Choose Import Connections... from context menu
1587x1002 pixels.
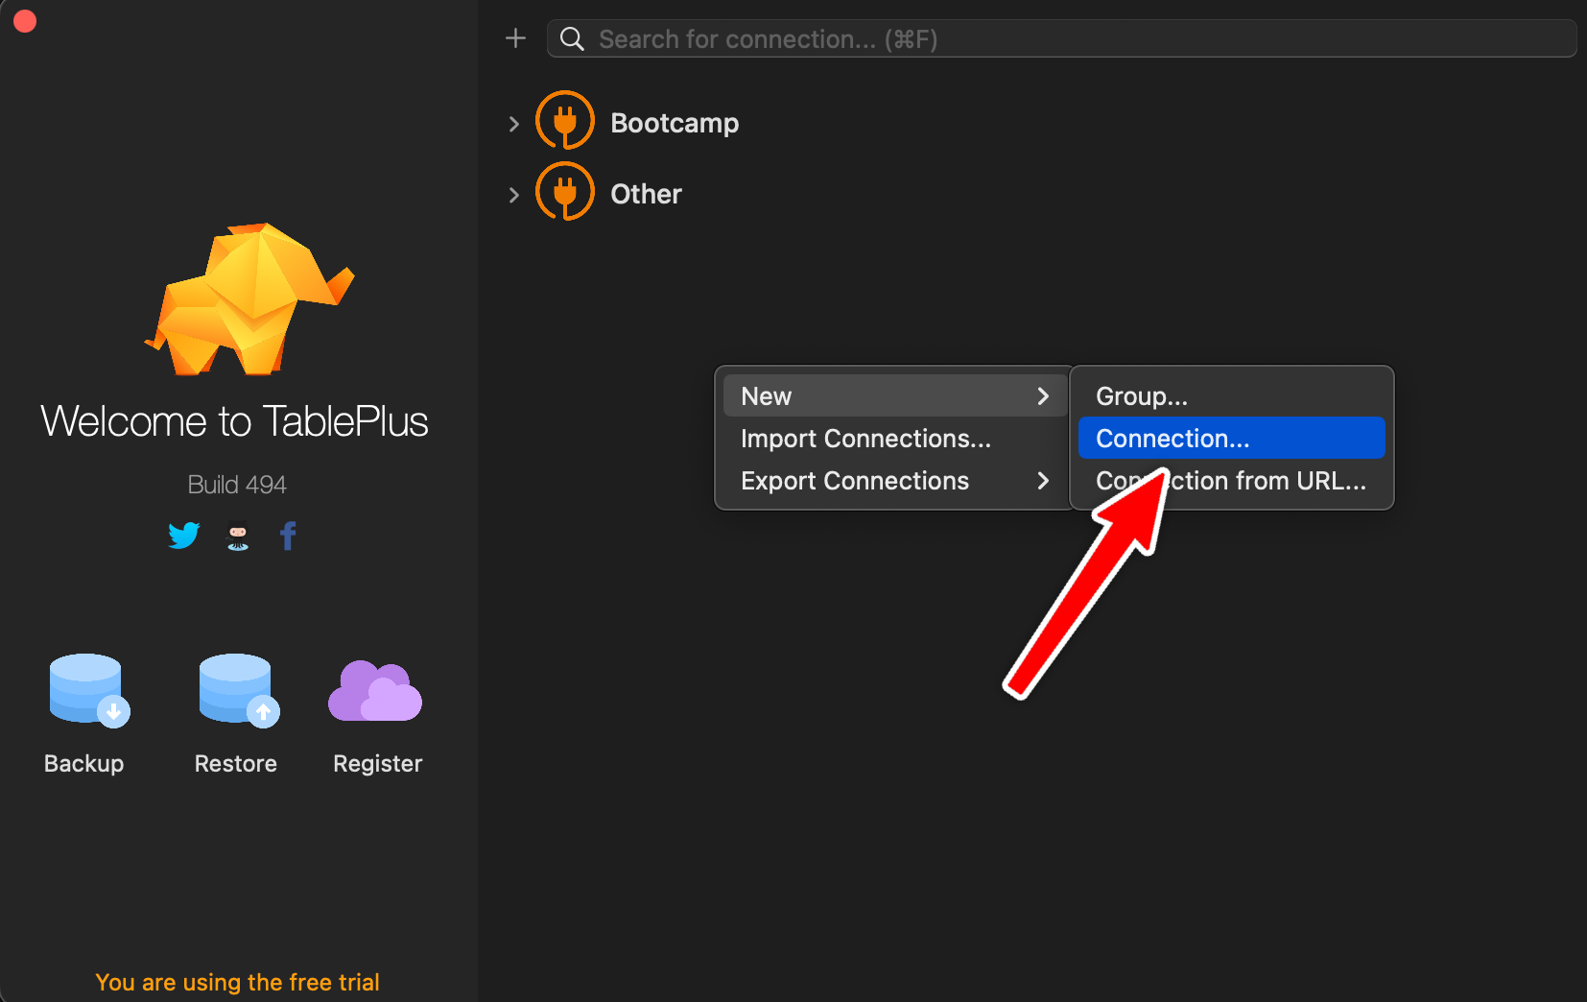865,439
